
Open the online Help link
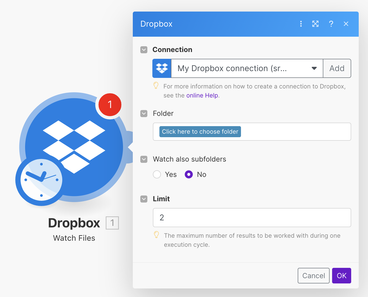(x=202, y=95)
